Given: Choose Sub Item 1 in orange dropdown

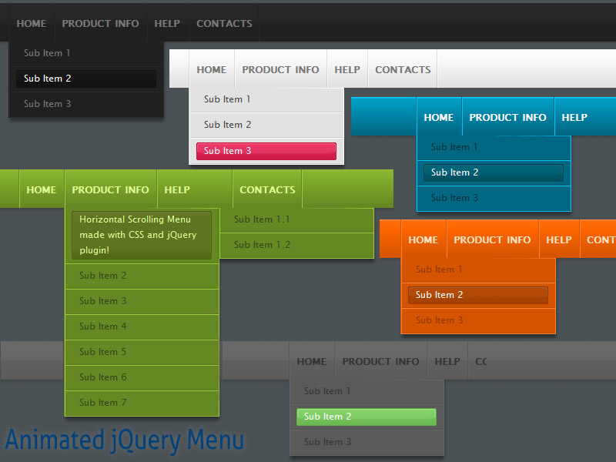Looking at the screenshot, I should point(478,269).
